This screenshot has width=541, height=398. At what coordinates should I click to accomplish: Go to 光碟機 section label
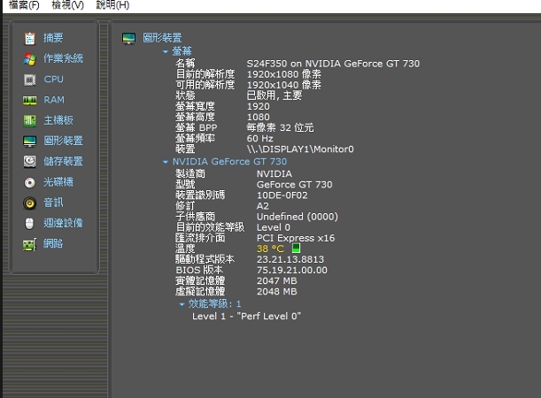[58, 182]
